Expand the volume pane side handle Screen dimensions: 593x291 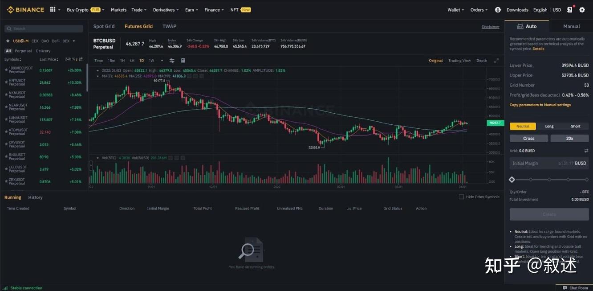coord(91,165)
